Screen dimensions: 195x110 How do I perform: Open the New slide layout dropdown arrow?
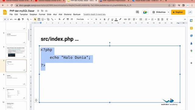click(8, 19)
